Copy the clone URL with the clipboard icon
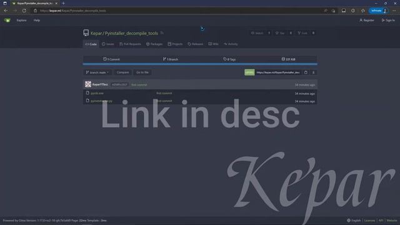This screenshot has height=225, width=400. pyautogui.click(x=306, y=72)
